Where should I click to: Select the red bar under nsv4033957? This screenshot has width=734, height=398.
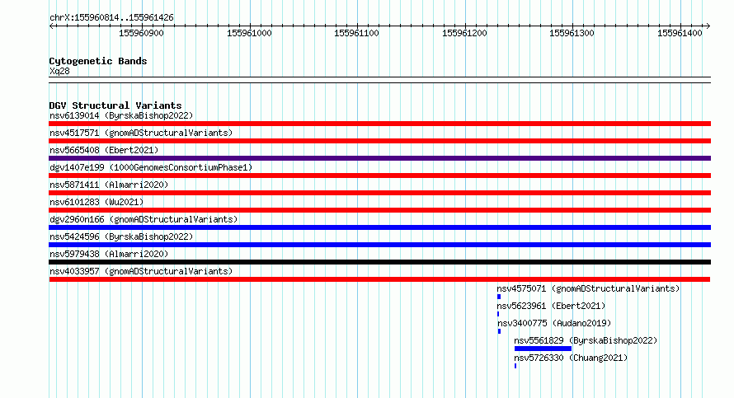pyautogui.click(x=379, y=279)
